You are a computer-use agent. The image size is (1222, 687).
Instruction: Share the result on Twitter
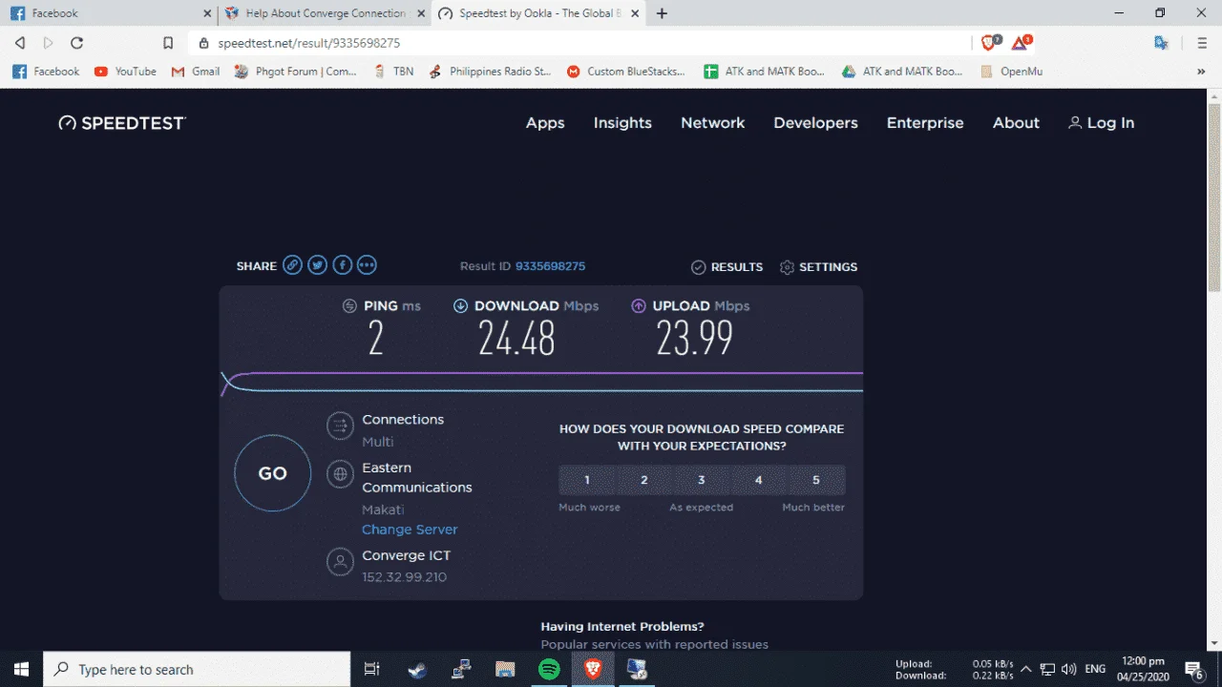click(317, 266)
